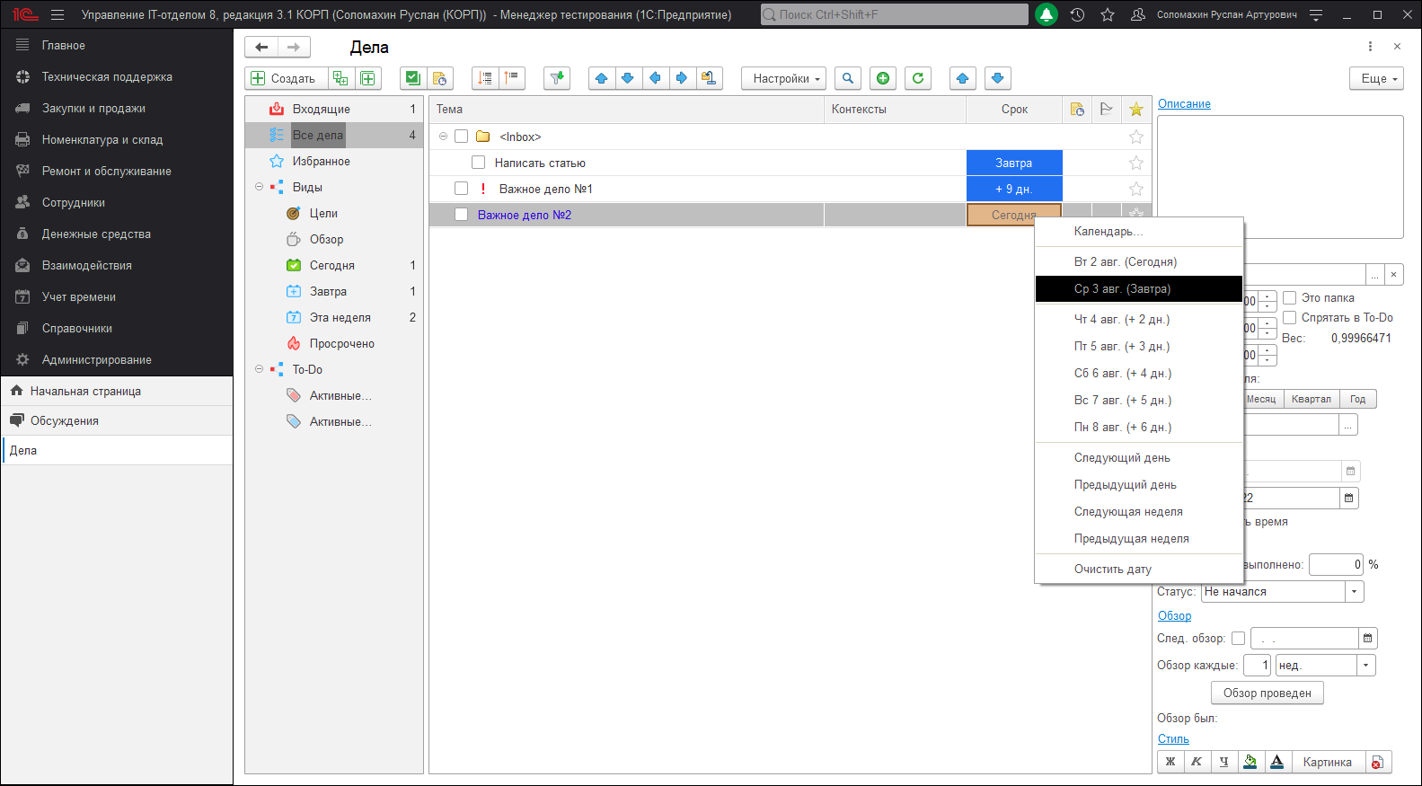1422x786 pixels.
Task: Open the Статус dropdown list
Action: click(1354, 591)
